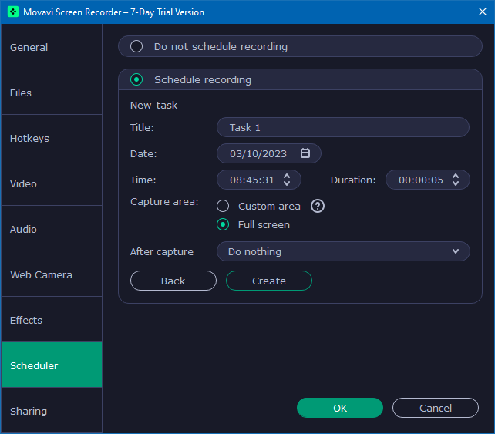Click the Movavi app icon in title bar

click(13, 12)
